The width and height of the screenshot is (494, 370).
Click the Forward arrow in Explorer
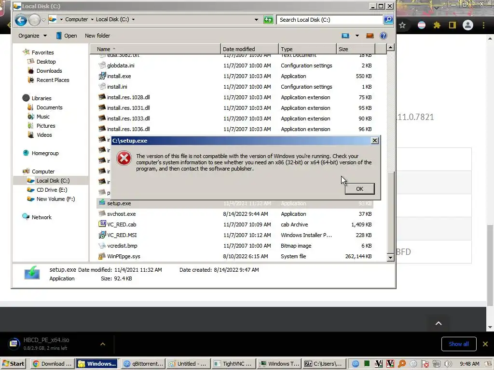coord(34,20)
